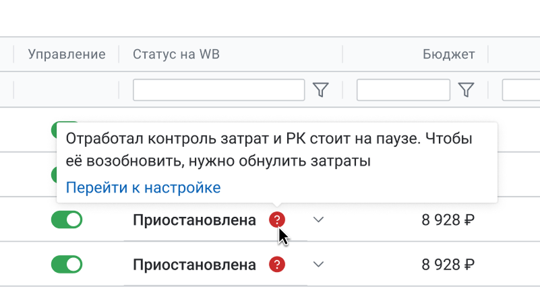Click the Бюджет column header
The image size is (540, 297).
(x=448, y=54)
